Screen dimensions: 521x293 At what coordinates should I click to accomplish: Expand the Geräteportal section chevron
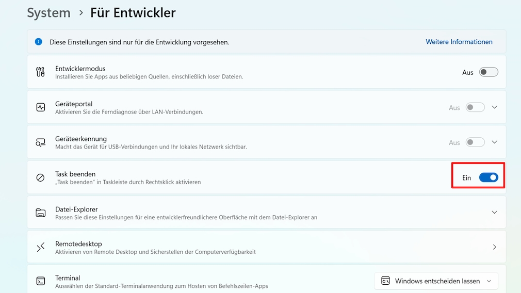(x=494, y=107)
